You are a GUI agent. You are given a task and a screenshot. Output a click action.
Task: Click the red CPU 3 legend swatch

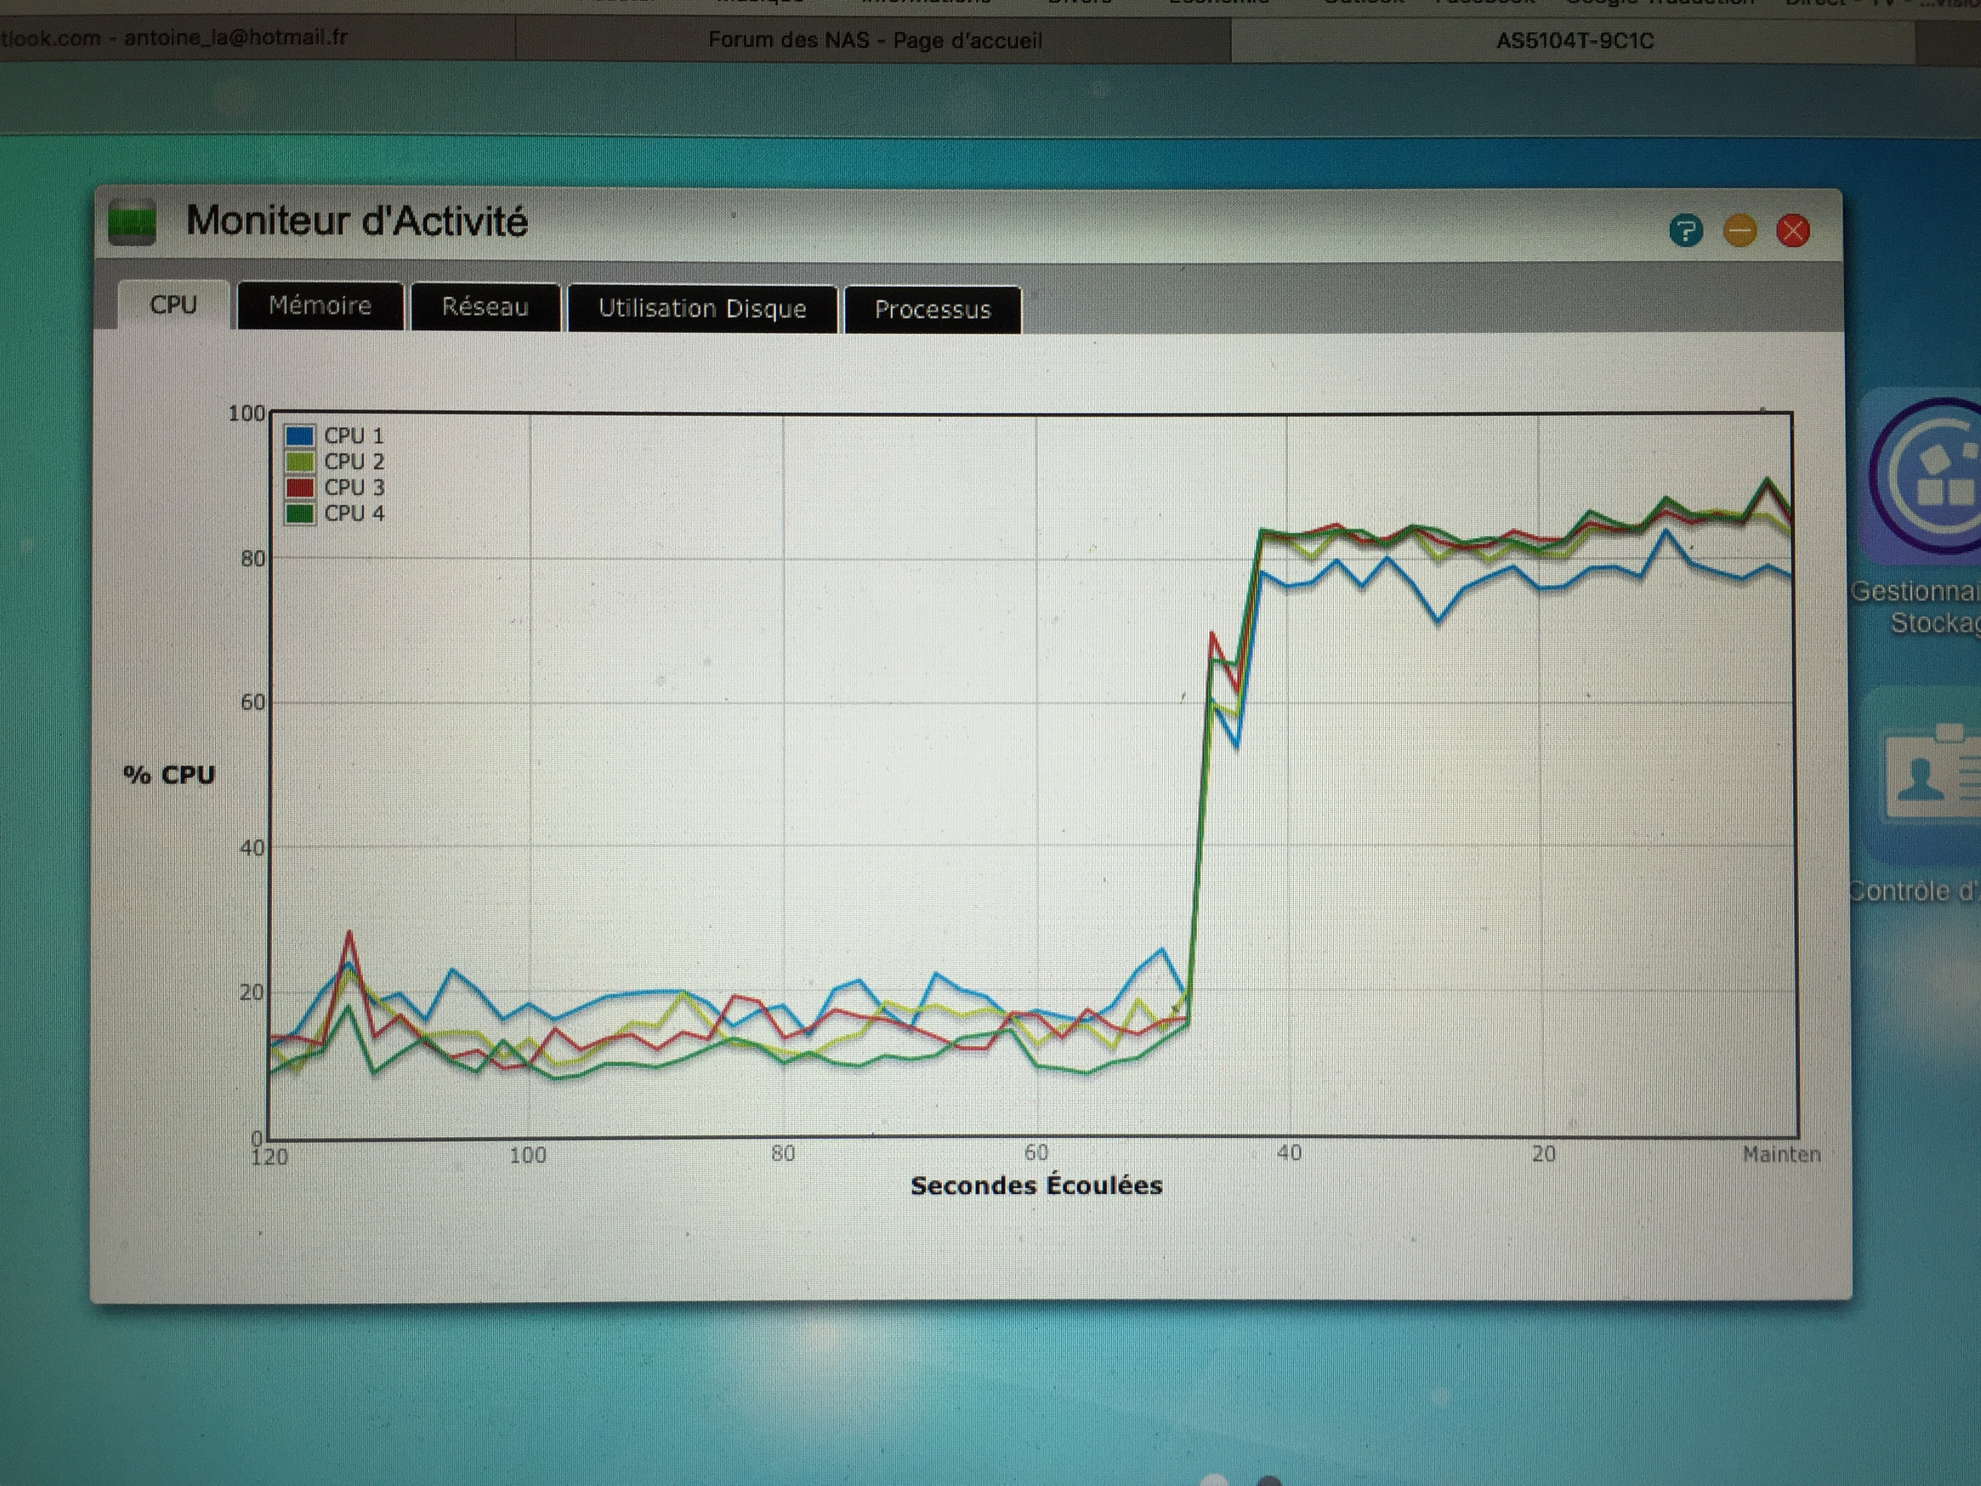click(x=300, y=488)
